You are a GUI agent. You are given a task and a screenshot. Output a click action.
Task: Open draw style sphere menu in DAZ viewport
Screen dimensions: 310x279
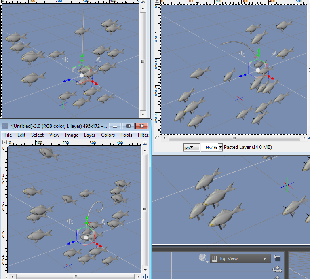point(203,258)
